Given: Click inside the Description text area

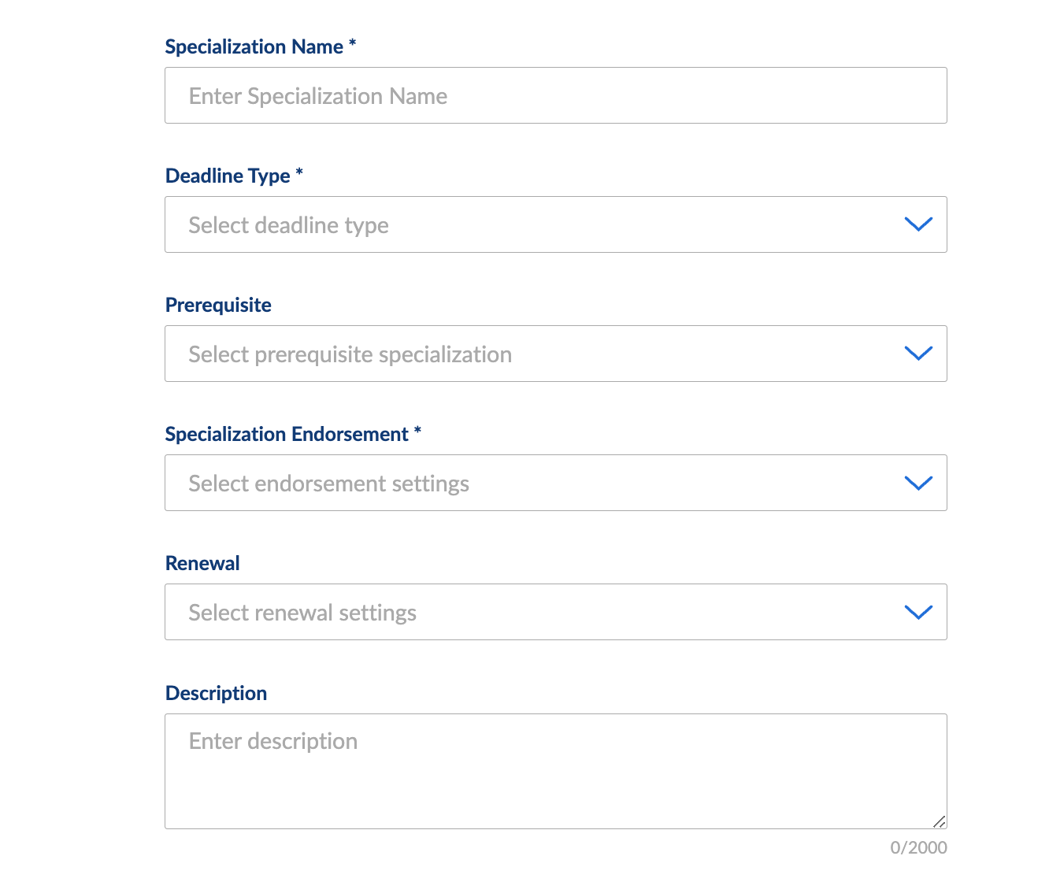Looking at the screenshot, I should (x=555, y=771).
